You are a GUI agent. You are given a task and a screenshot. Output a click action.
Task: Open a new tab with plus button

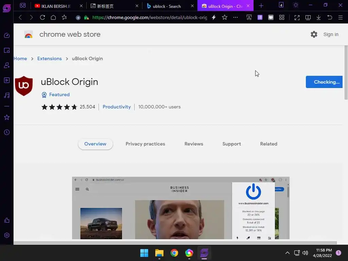click(x=261, y=6)
